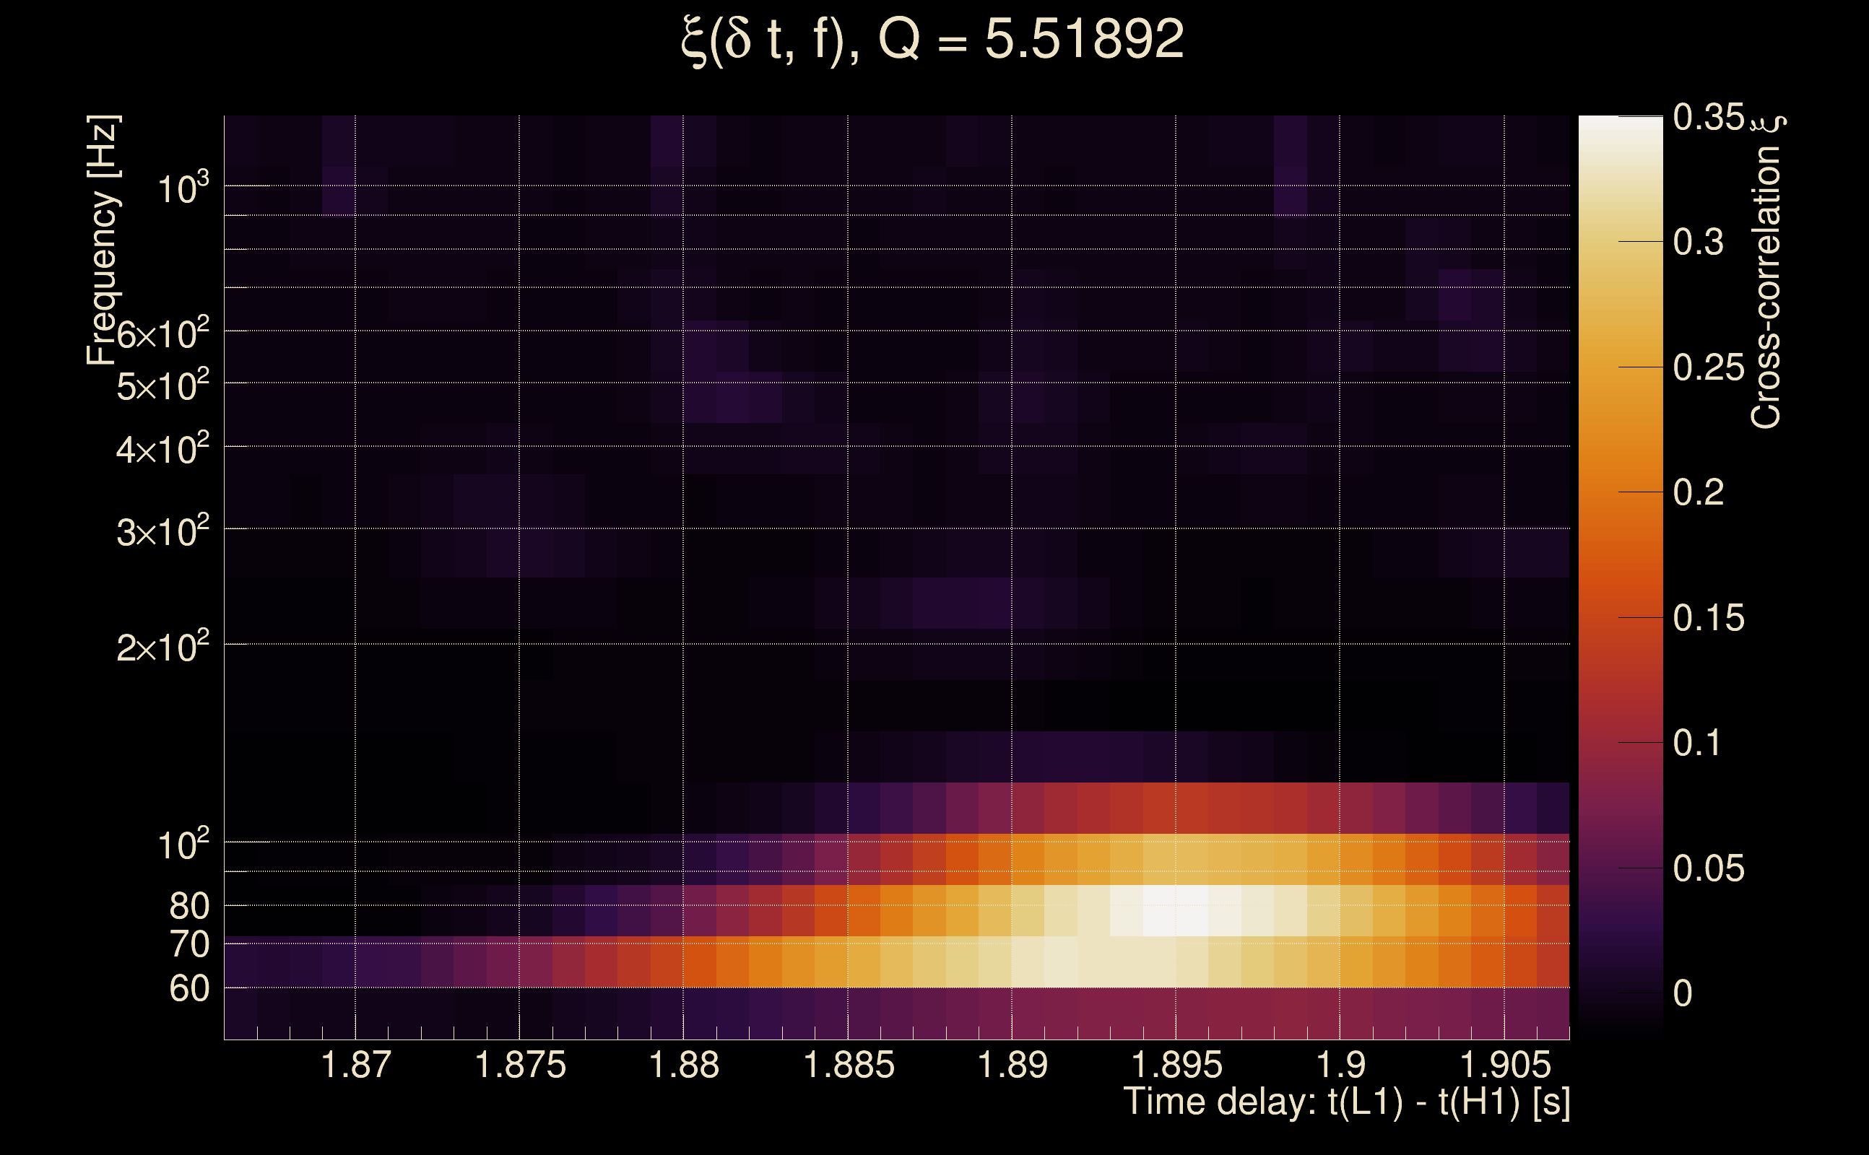Click the 0.1 colorbar tick label
The height and width of the screenshot is (1155, 1869).
click(1698, 744)
